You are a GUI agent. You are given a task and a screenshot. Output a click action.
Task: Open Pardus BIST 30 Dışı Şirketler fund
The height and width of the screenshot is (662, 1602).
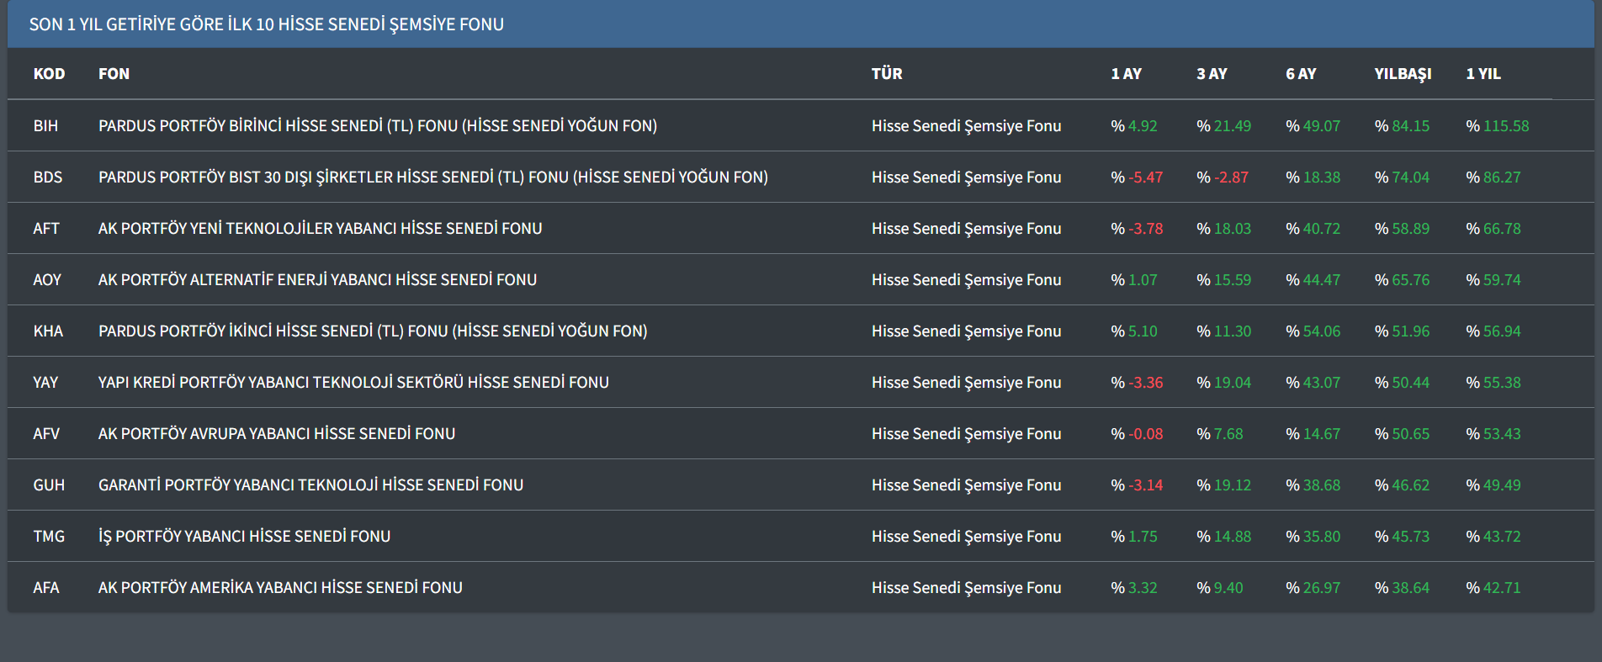(x=432, y=177)
